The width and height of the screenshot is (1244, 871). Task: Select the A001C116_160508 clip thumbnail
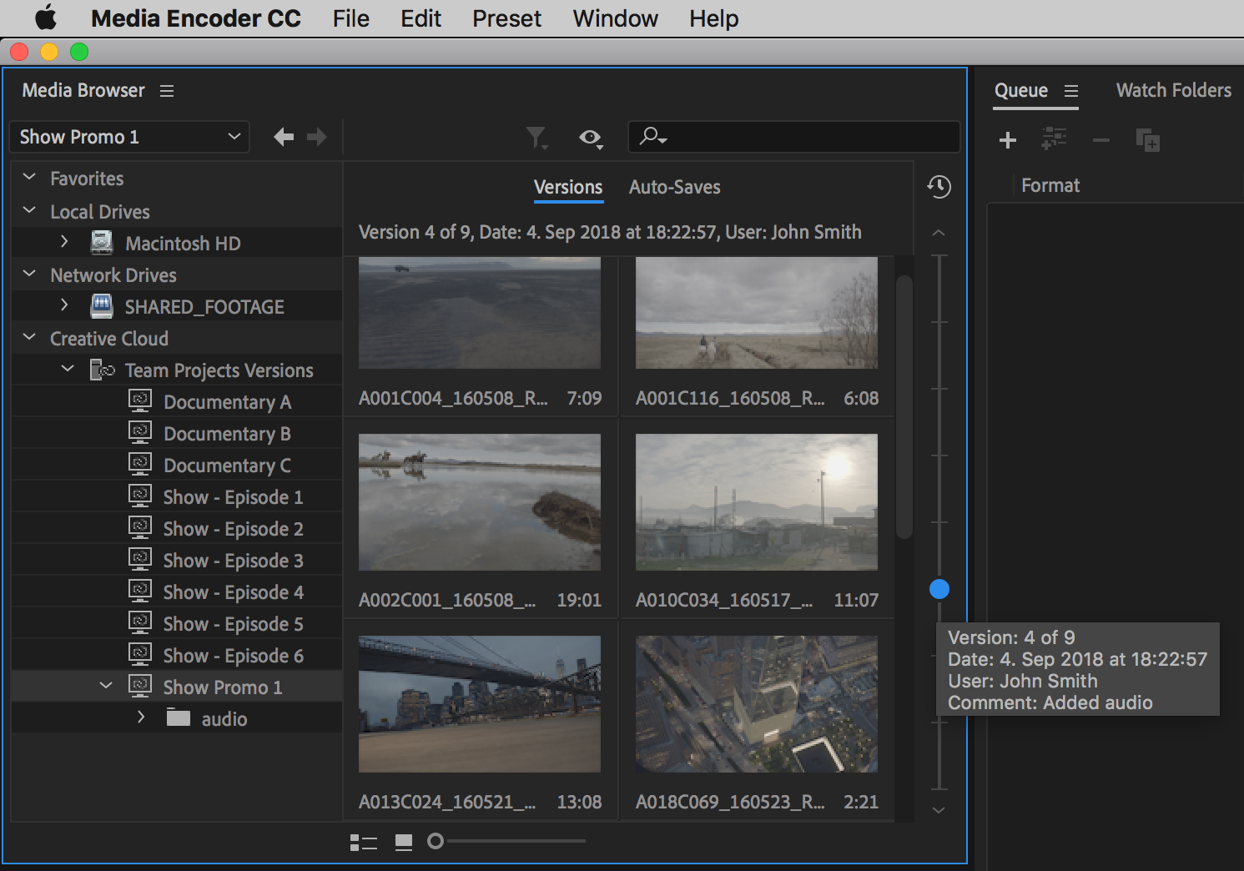pyautogui.click(x=757, y=313)
